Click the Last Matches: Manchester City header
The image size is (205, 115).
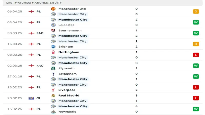pyautogui.click(x=34, y=3)
